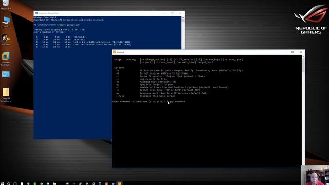Viewport: 329px width, 185px height.
Task: Select the CompTIA Security+ zip folder icon
Action: [6, 95]
